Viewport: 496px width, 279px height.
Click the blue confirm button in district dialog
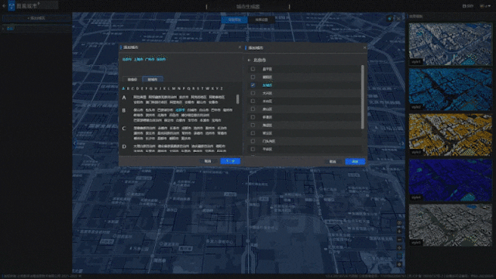[x=355, y=161]
